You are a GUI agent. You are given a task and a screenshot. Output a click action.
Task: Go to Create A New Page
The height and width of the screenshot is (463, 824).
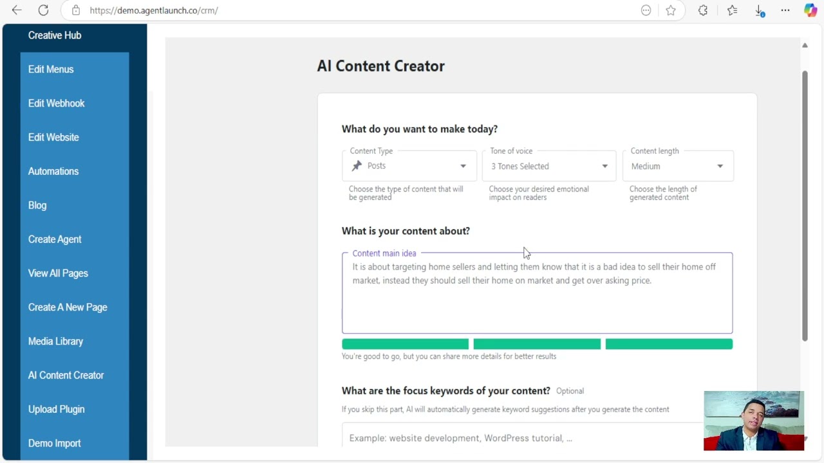pos(68,307)
